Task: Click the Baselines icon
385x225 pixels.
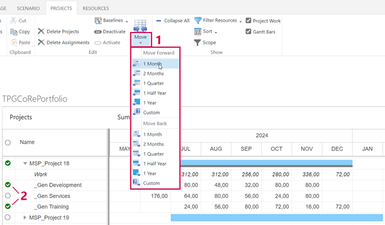Action: 98,21
